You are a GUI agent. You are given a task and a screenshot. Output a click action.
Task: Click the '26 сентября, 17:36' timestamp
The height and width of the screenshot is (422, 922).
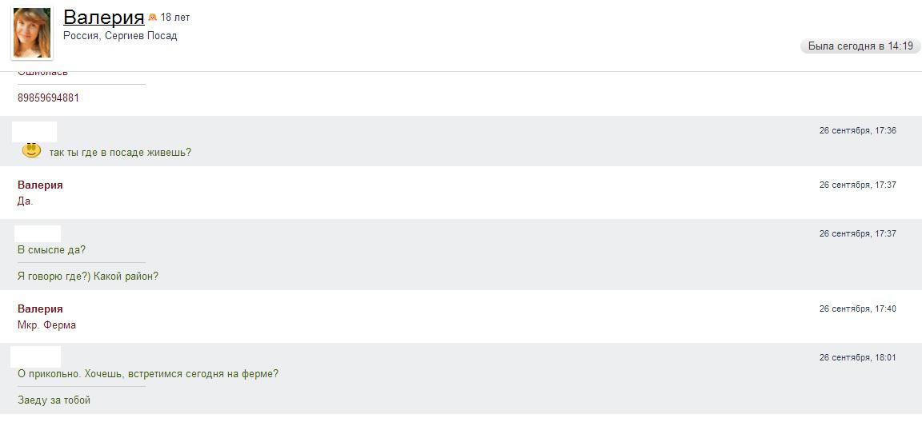point(857,130)
